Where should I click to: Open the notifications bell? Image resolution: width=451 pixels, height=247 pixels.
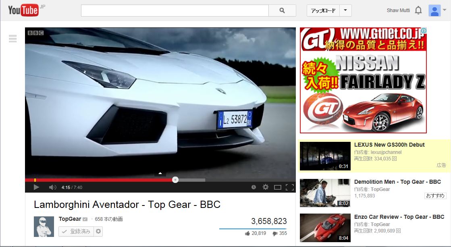point(418,10)
